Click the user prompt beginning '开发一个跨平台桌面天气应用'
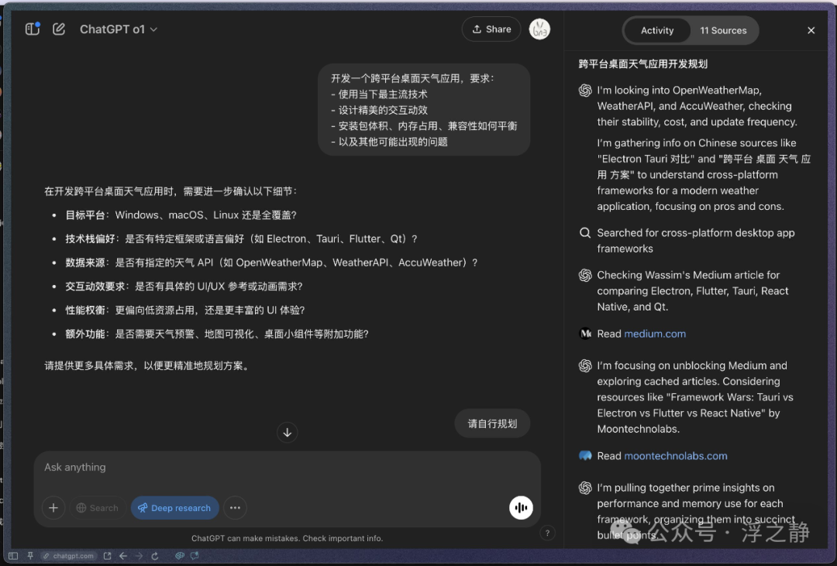This screenshot has height=566, width=837. click(x=424, y=110)
